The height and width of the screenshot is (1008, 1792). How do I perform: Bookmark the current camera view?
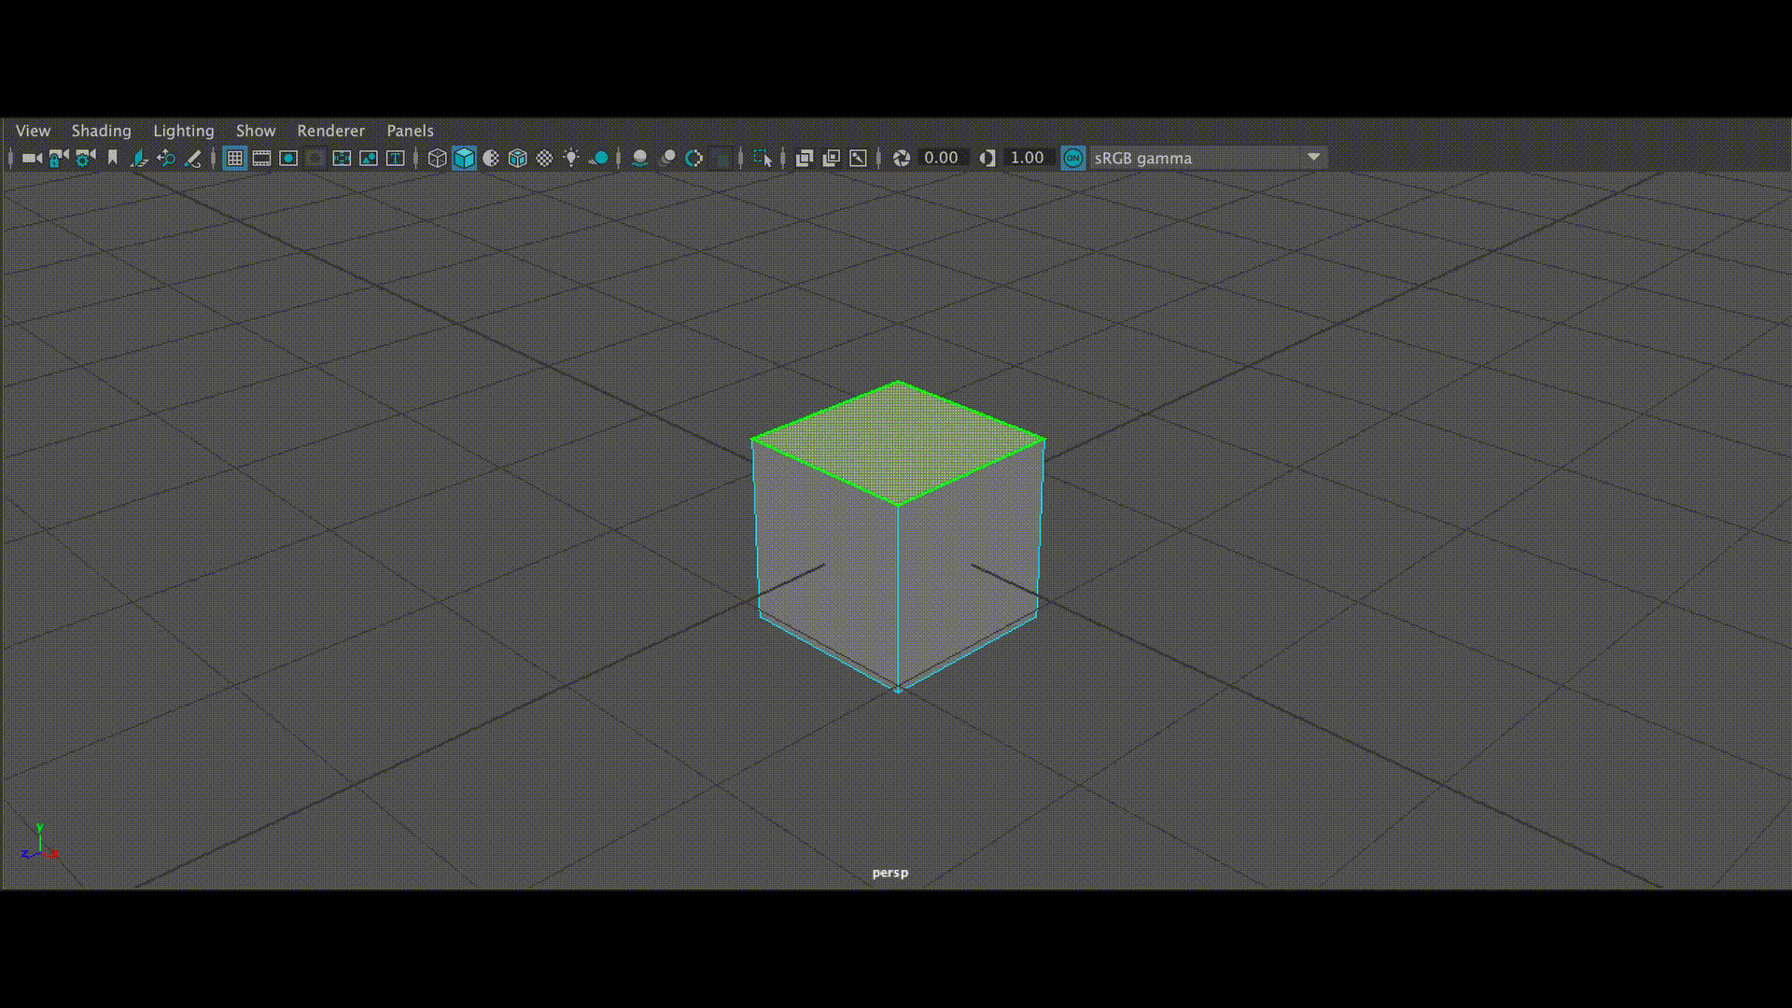coord(112,158)
